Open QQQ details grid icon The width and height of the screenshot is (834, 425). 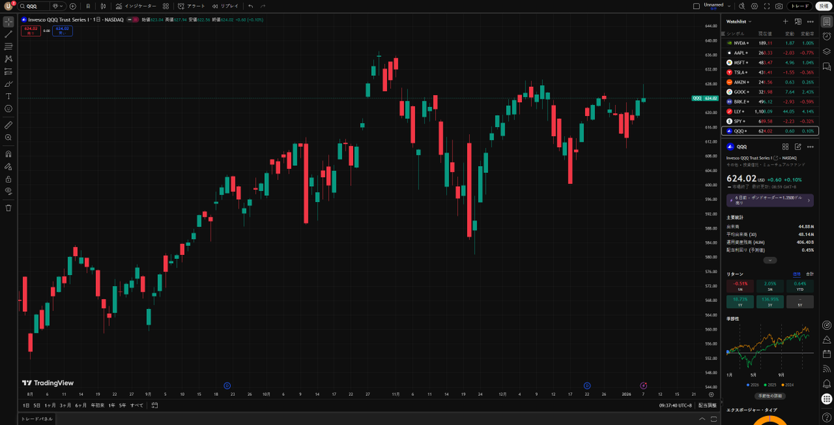point(785,147)
